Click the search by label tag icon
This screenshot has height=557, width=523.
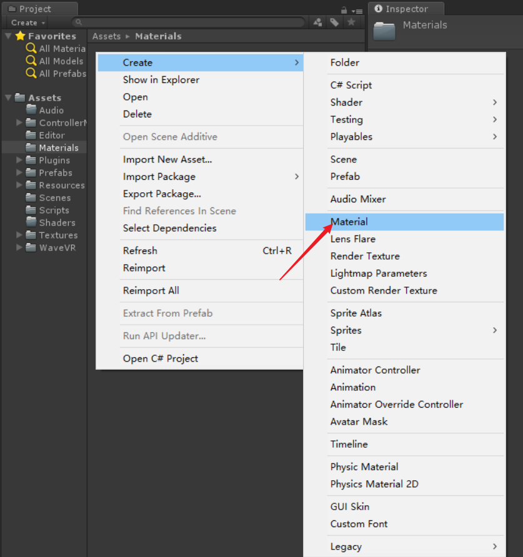coord(334,22)
